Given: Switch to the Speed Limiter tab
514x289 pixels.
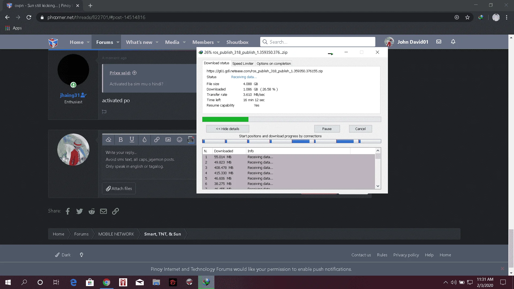Looking at the screenshot, I should (x=243, y=63).
